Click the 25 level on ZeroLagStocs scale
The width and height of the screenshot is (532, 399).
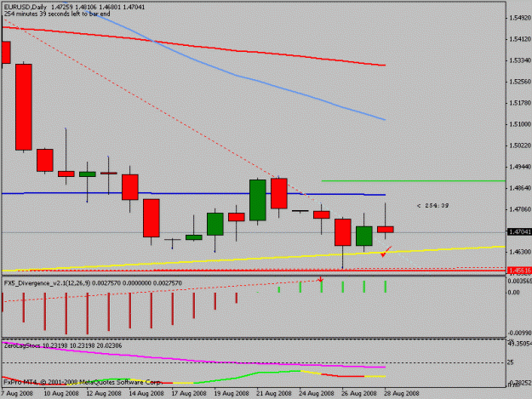[511, 362]
